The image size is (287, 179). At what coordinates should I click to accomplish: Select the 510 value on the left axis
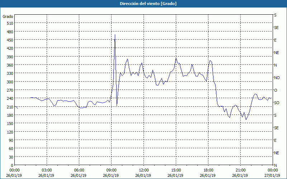point(10,23)
